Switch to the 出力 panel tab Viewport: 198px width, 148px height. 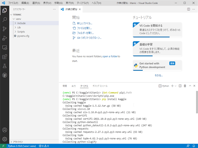pos(73,86)
